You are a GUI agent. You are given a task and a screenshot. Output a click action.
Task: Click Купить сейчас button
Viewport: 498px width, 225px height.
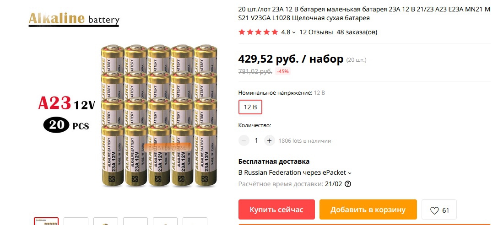[276, 209]
